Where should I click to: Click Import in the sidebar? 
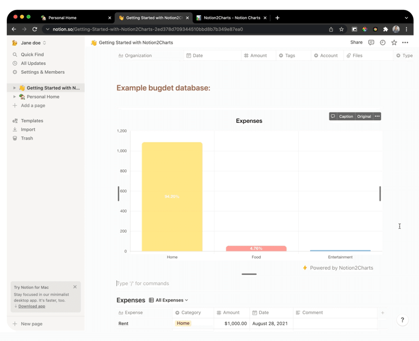28,129
